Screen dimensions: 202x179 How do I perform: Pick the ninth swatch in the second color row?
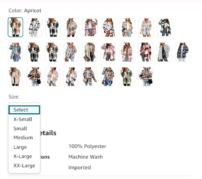point(164,52)
